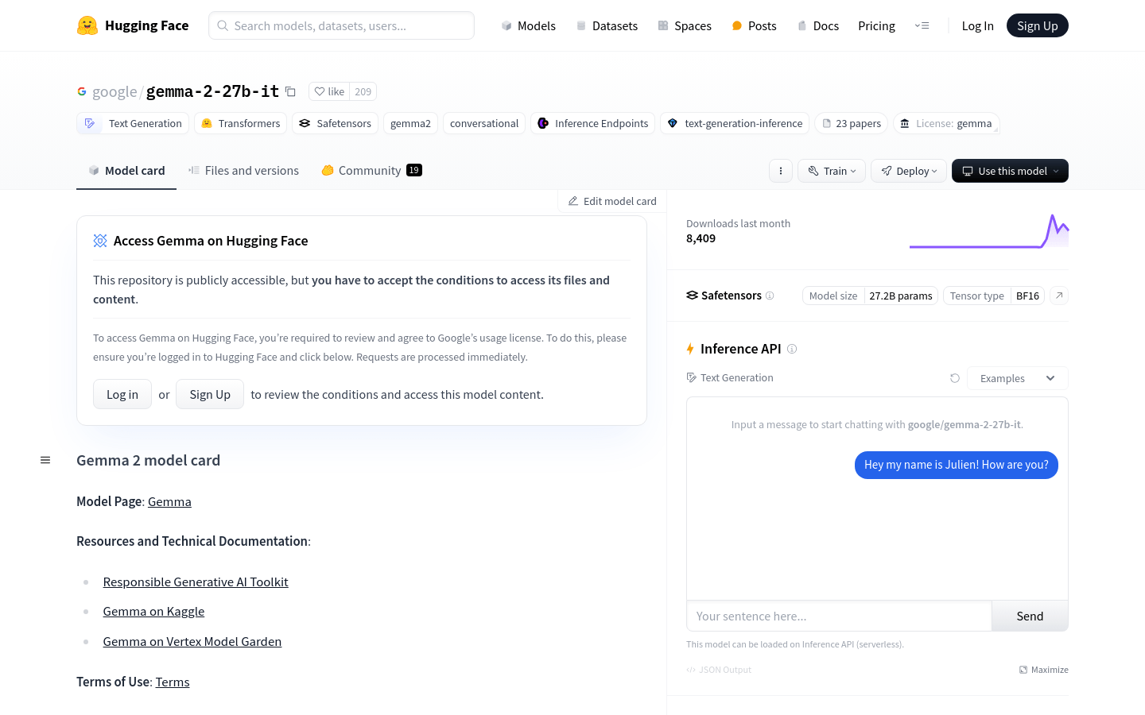
Task: Open the Gemma on Kaggle link
Action: [153, 612]
